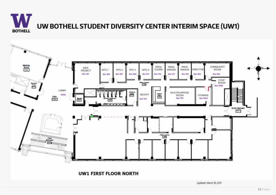Click the 'Rm 167' room number

pos(119,74)
